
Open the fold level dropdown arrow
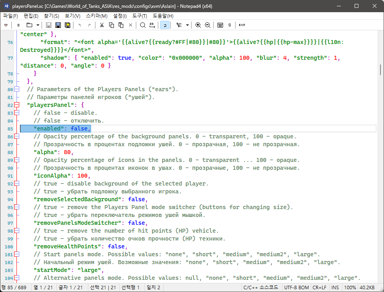point(187,25)
